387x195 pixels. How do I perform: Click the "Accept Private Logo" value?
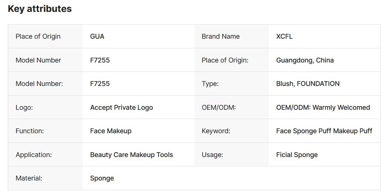pos(121,108)
